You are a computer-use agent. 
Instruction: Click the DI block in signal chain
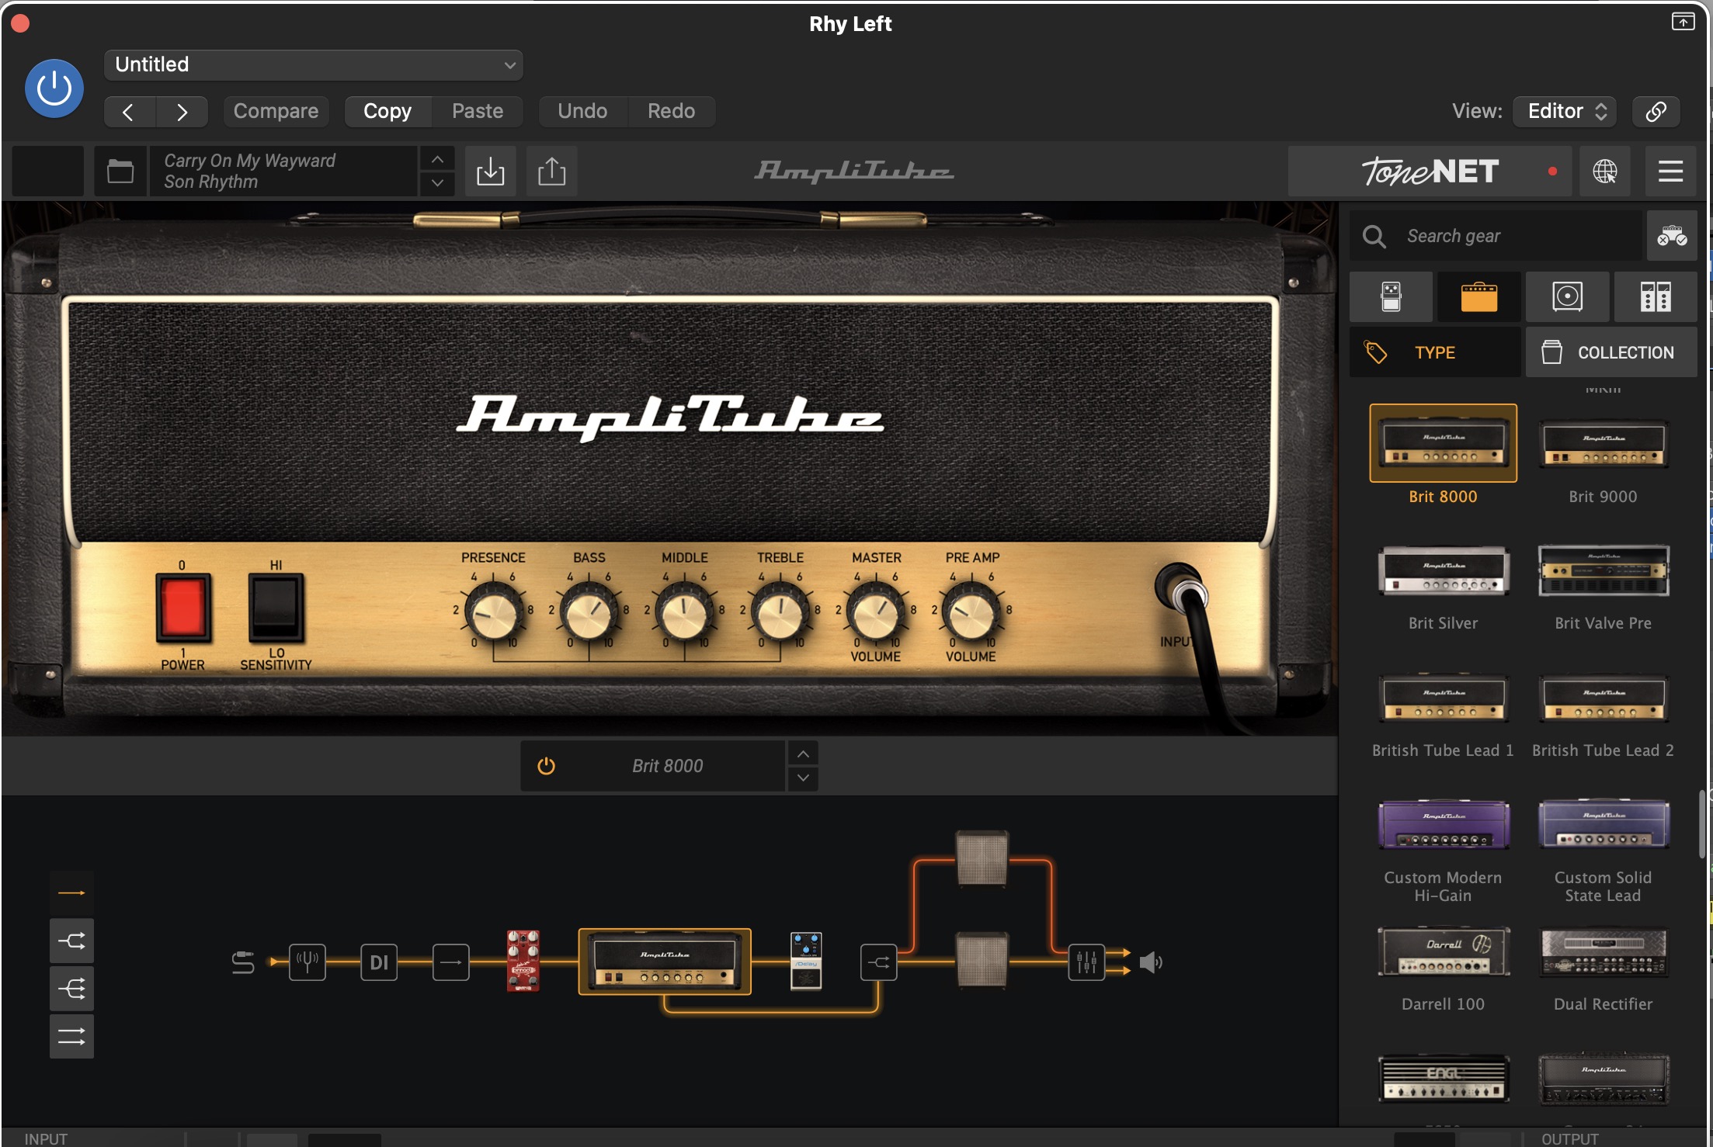(x=379, y=962)
